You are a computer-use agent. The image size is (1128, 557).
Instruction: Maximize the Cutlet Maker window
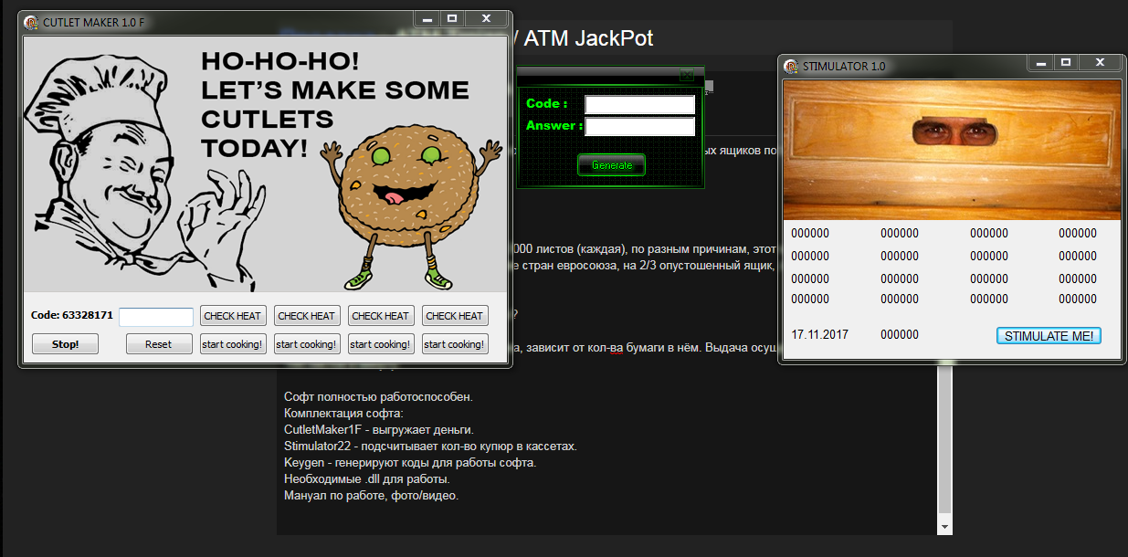[x=451, y=18]
